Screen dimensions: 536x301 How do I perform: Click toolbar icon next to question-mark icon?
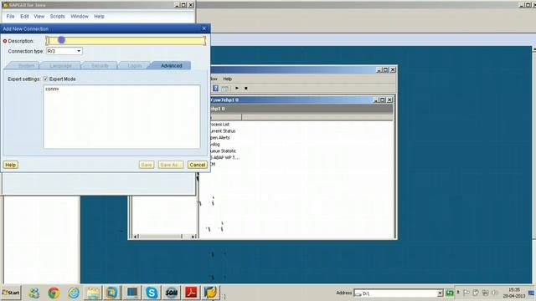[x=224, y=88]
